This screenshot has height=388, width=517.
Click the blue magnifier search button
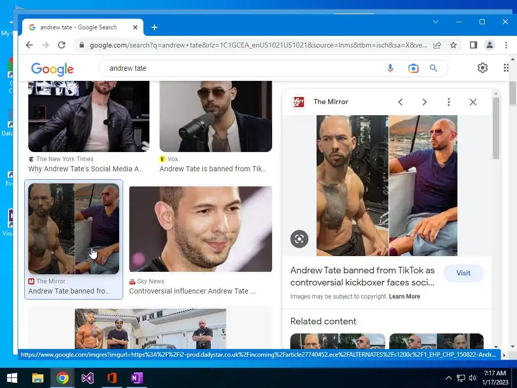pos(433,68)
